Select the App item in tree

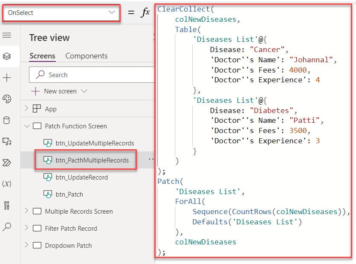pos(51,109)
